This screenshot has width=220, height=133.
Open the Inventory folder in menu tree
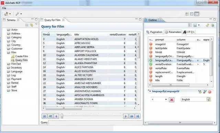coord(16,68)
